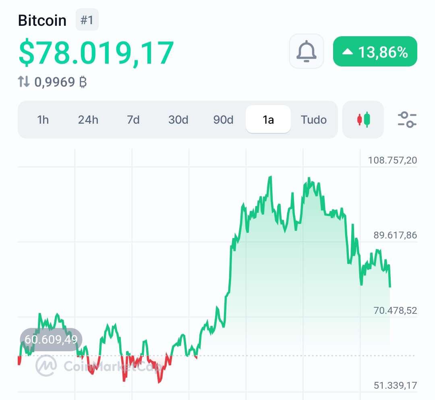Screen dimensions: 435x400
Task: Tap the #1 rank badge
Action: pos(87,20)
